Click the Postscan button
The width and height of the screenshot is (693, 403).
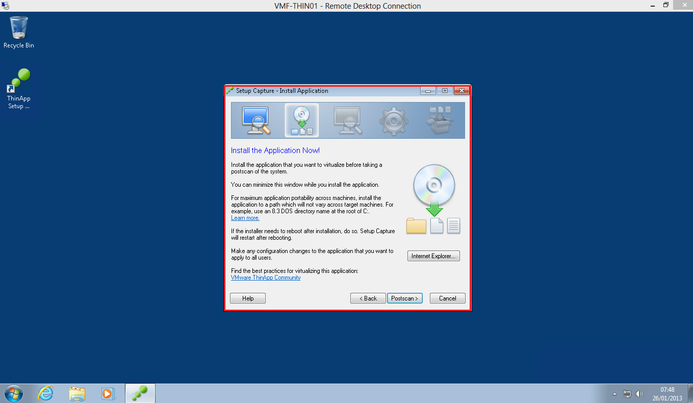405,298
